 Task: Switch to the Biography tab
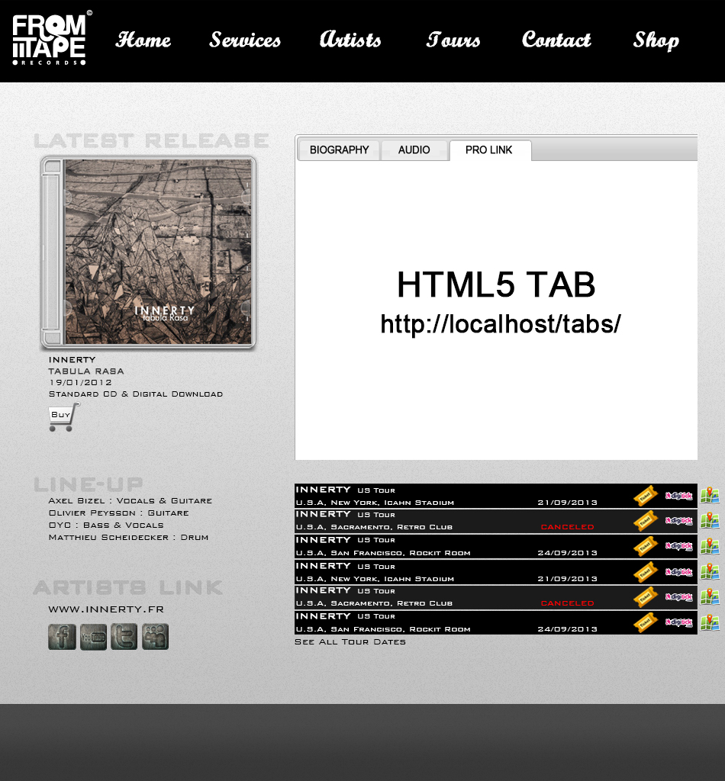point(339,150)
